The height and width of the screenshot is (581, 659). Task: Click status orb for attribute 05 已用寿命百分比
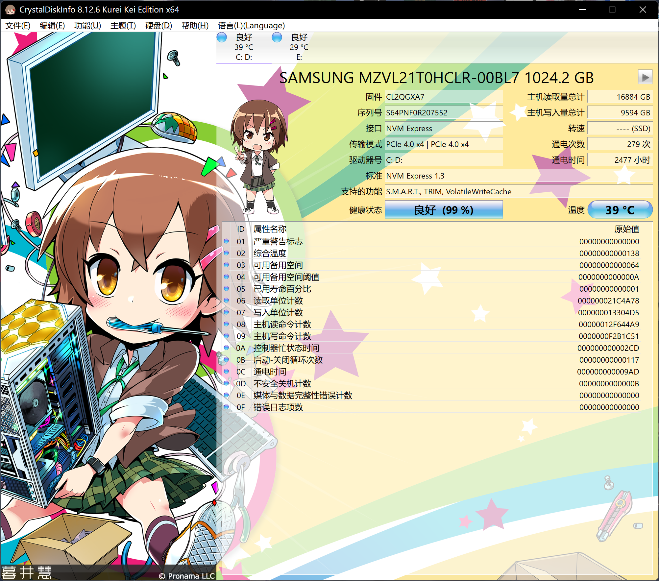[x=226, y=289]
